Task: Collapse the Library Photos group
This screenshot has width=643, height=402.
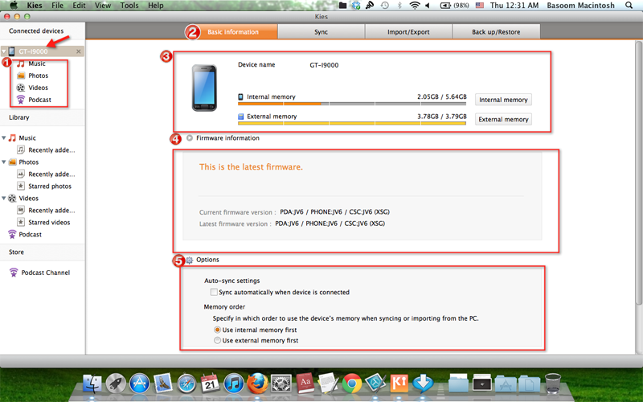Action: [x=4, y=162]
